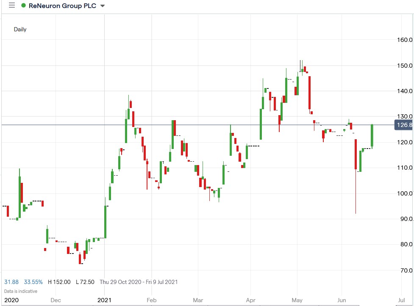Open the hamburger navigation menu
The image size is (414, 306).
[x=11, y=6]
